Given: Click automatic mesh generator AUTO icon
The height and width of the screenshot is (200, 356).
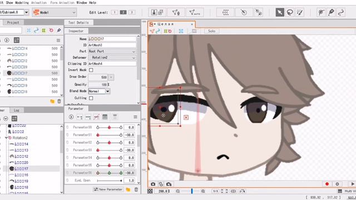Looking at the screenshot, I should (x=195, y=12).
